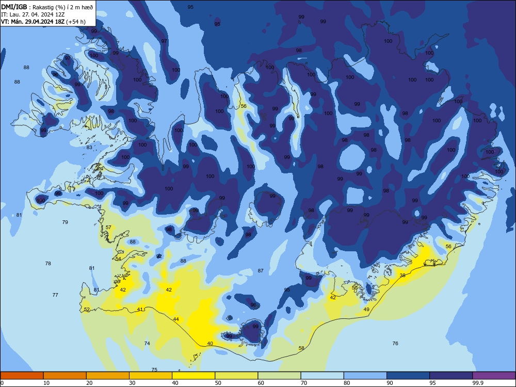Click the '92' humidity value on the map

coord(159,256)
